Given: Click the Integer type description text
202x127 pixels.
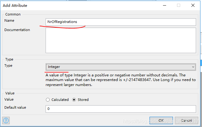Looking at the screenshot, I should coord(121,80).
